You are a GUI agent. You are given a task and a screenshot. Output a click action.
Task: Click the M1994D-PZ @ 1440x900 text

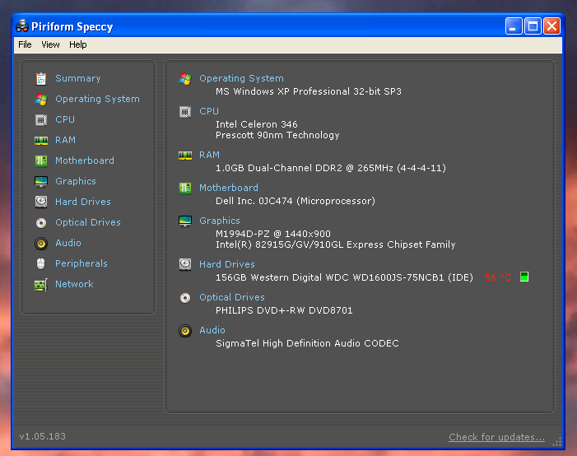(273, 234)
